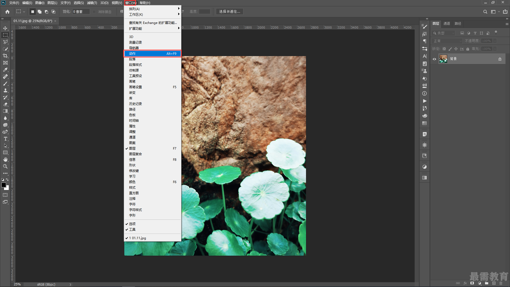Viewport: 510px width, 287px height.
Task: Select the Eraser tool
Action: (5, 104)
